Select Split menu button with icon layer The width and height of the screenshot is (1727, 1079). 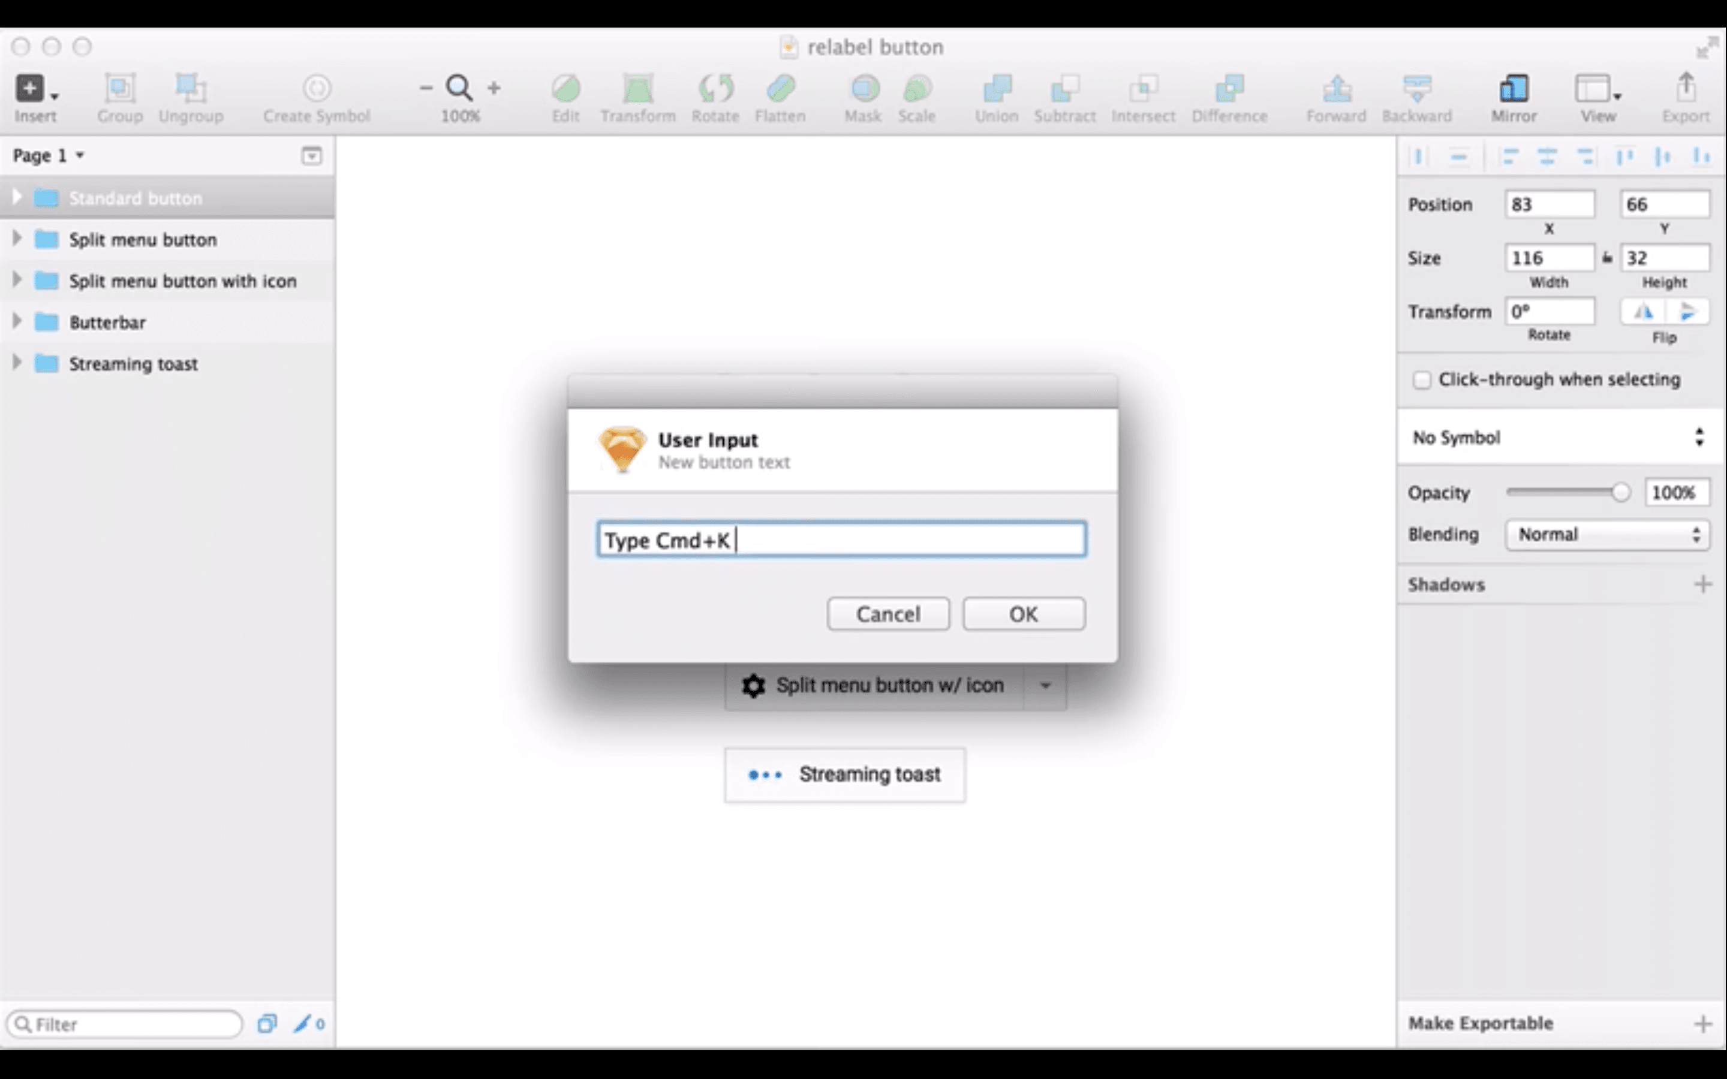coord(167,281)
